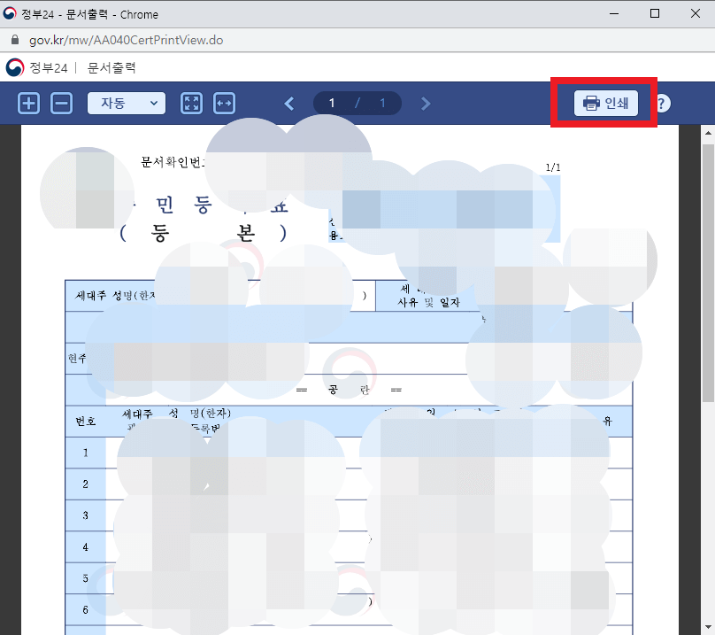Select the fit-to-page icon
The height and width of the screenshot is (635, 715).
(191, 103)
